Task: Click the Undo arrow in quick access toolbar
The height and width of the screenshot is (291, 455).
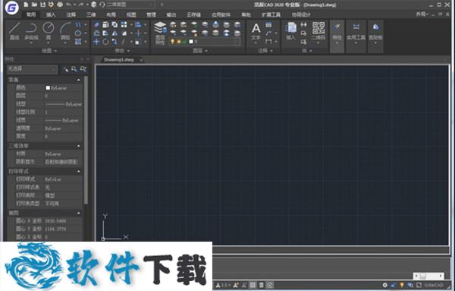Action: point(69,5)
